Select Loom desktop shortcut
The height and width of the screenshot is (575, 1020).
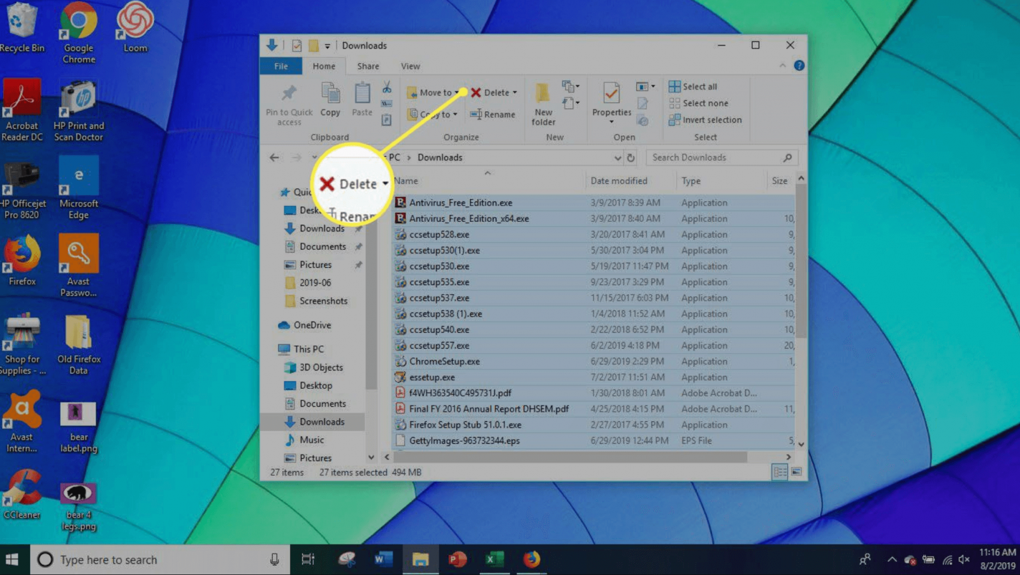(x=135, y=28)
